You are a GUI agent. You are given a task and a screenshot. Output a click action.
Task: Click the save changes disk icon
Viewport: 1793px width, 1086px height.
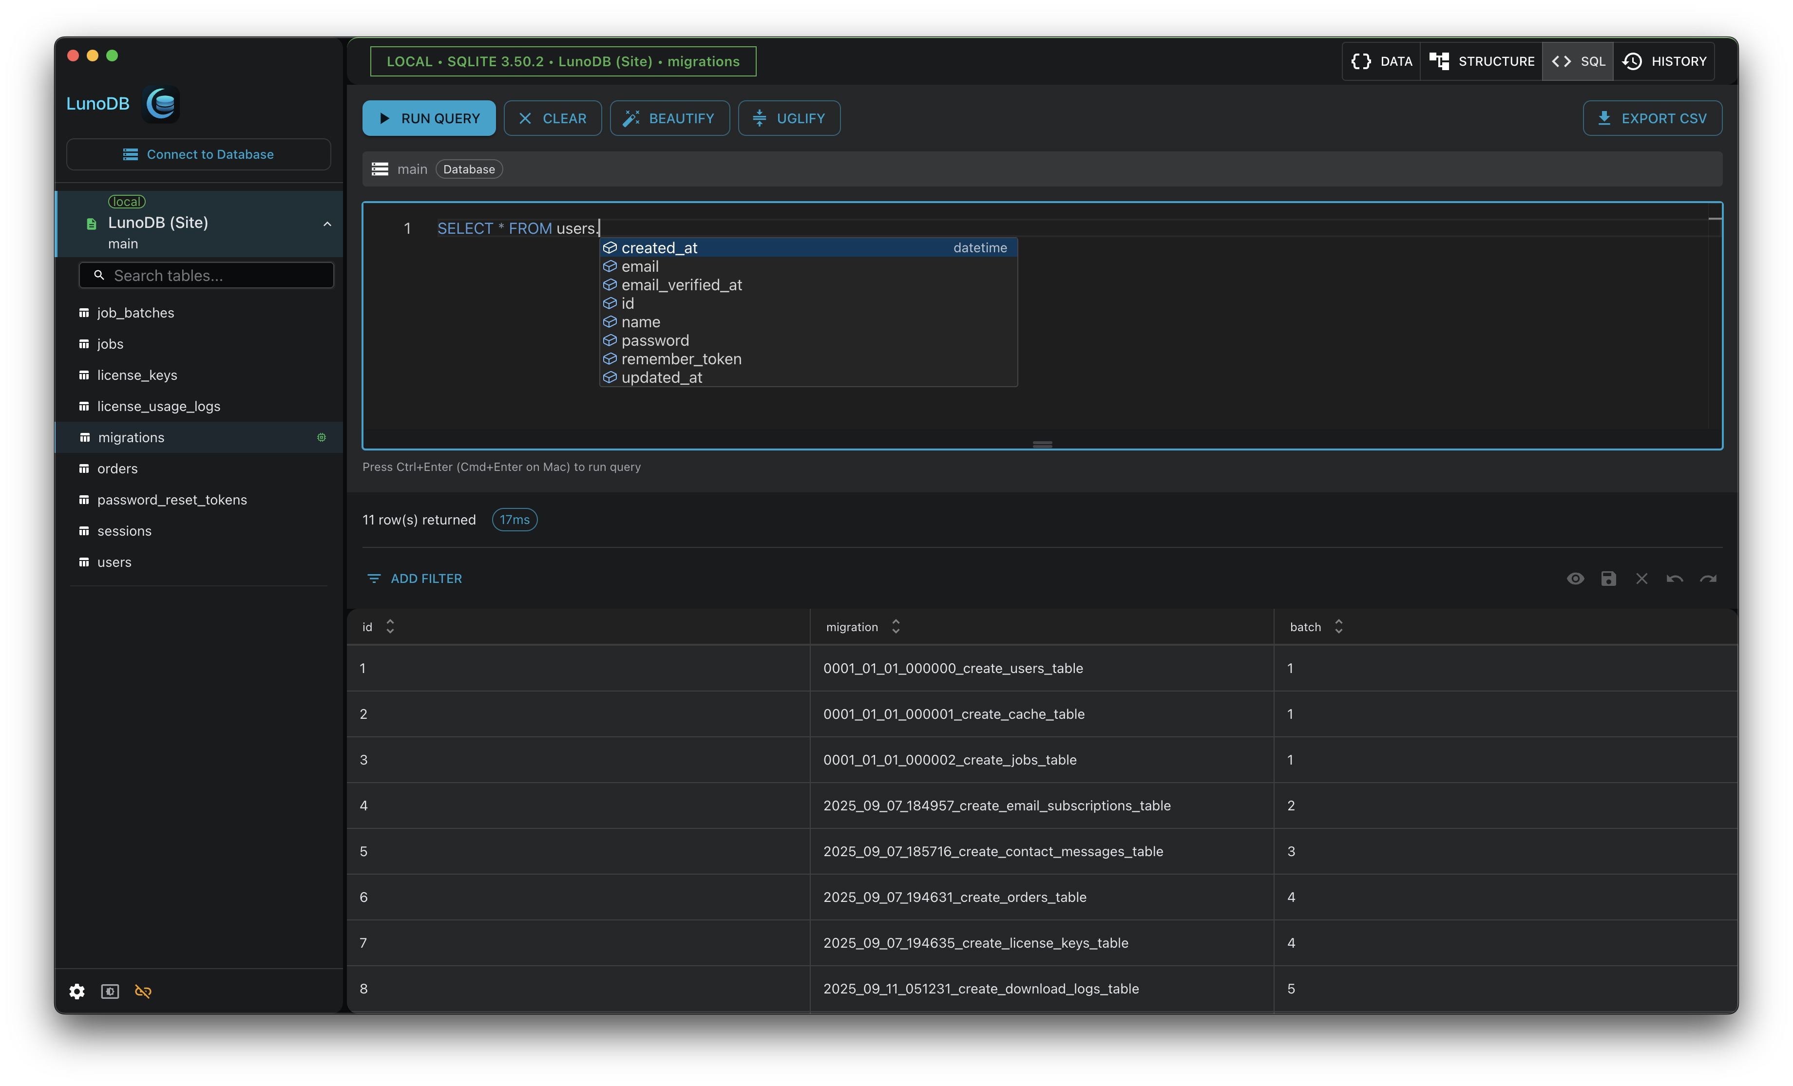[1608, 578]
